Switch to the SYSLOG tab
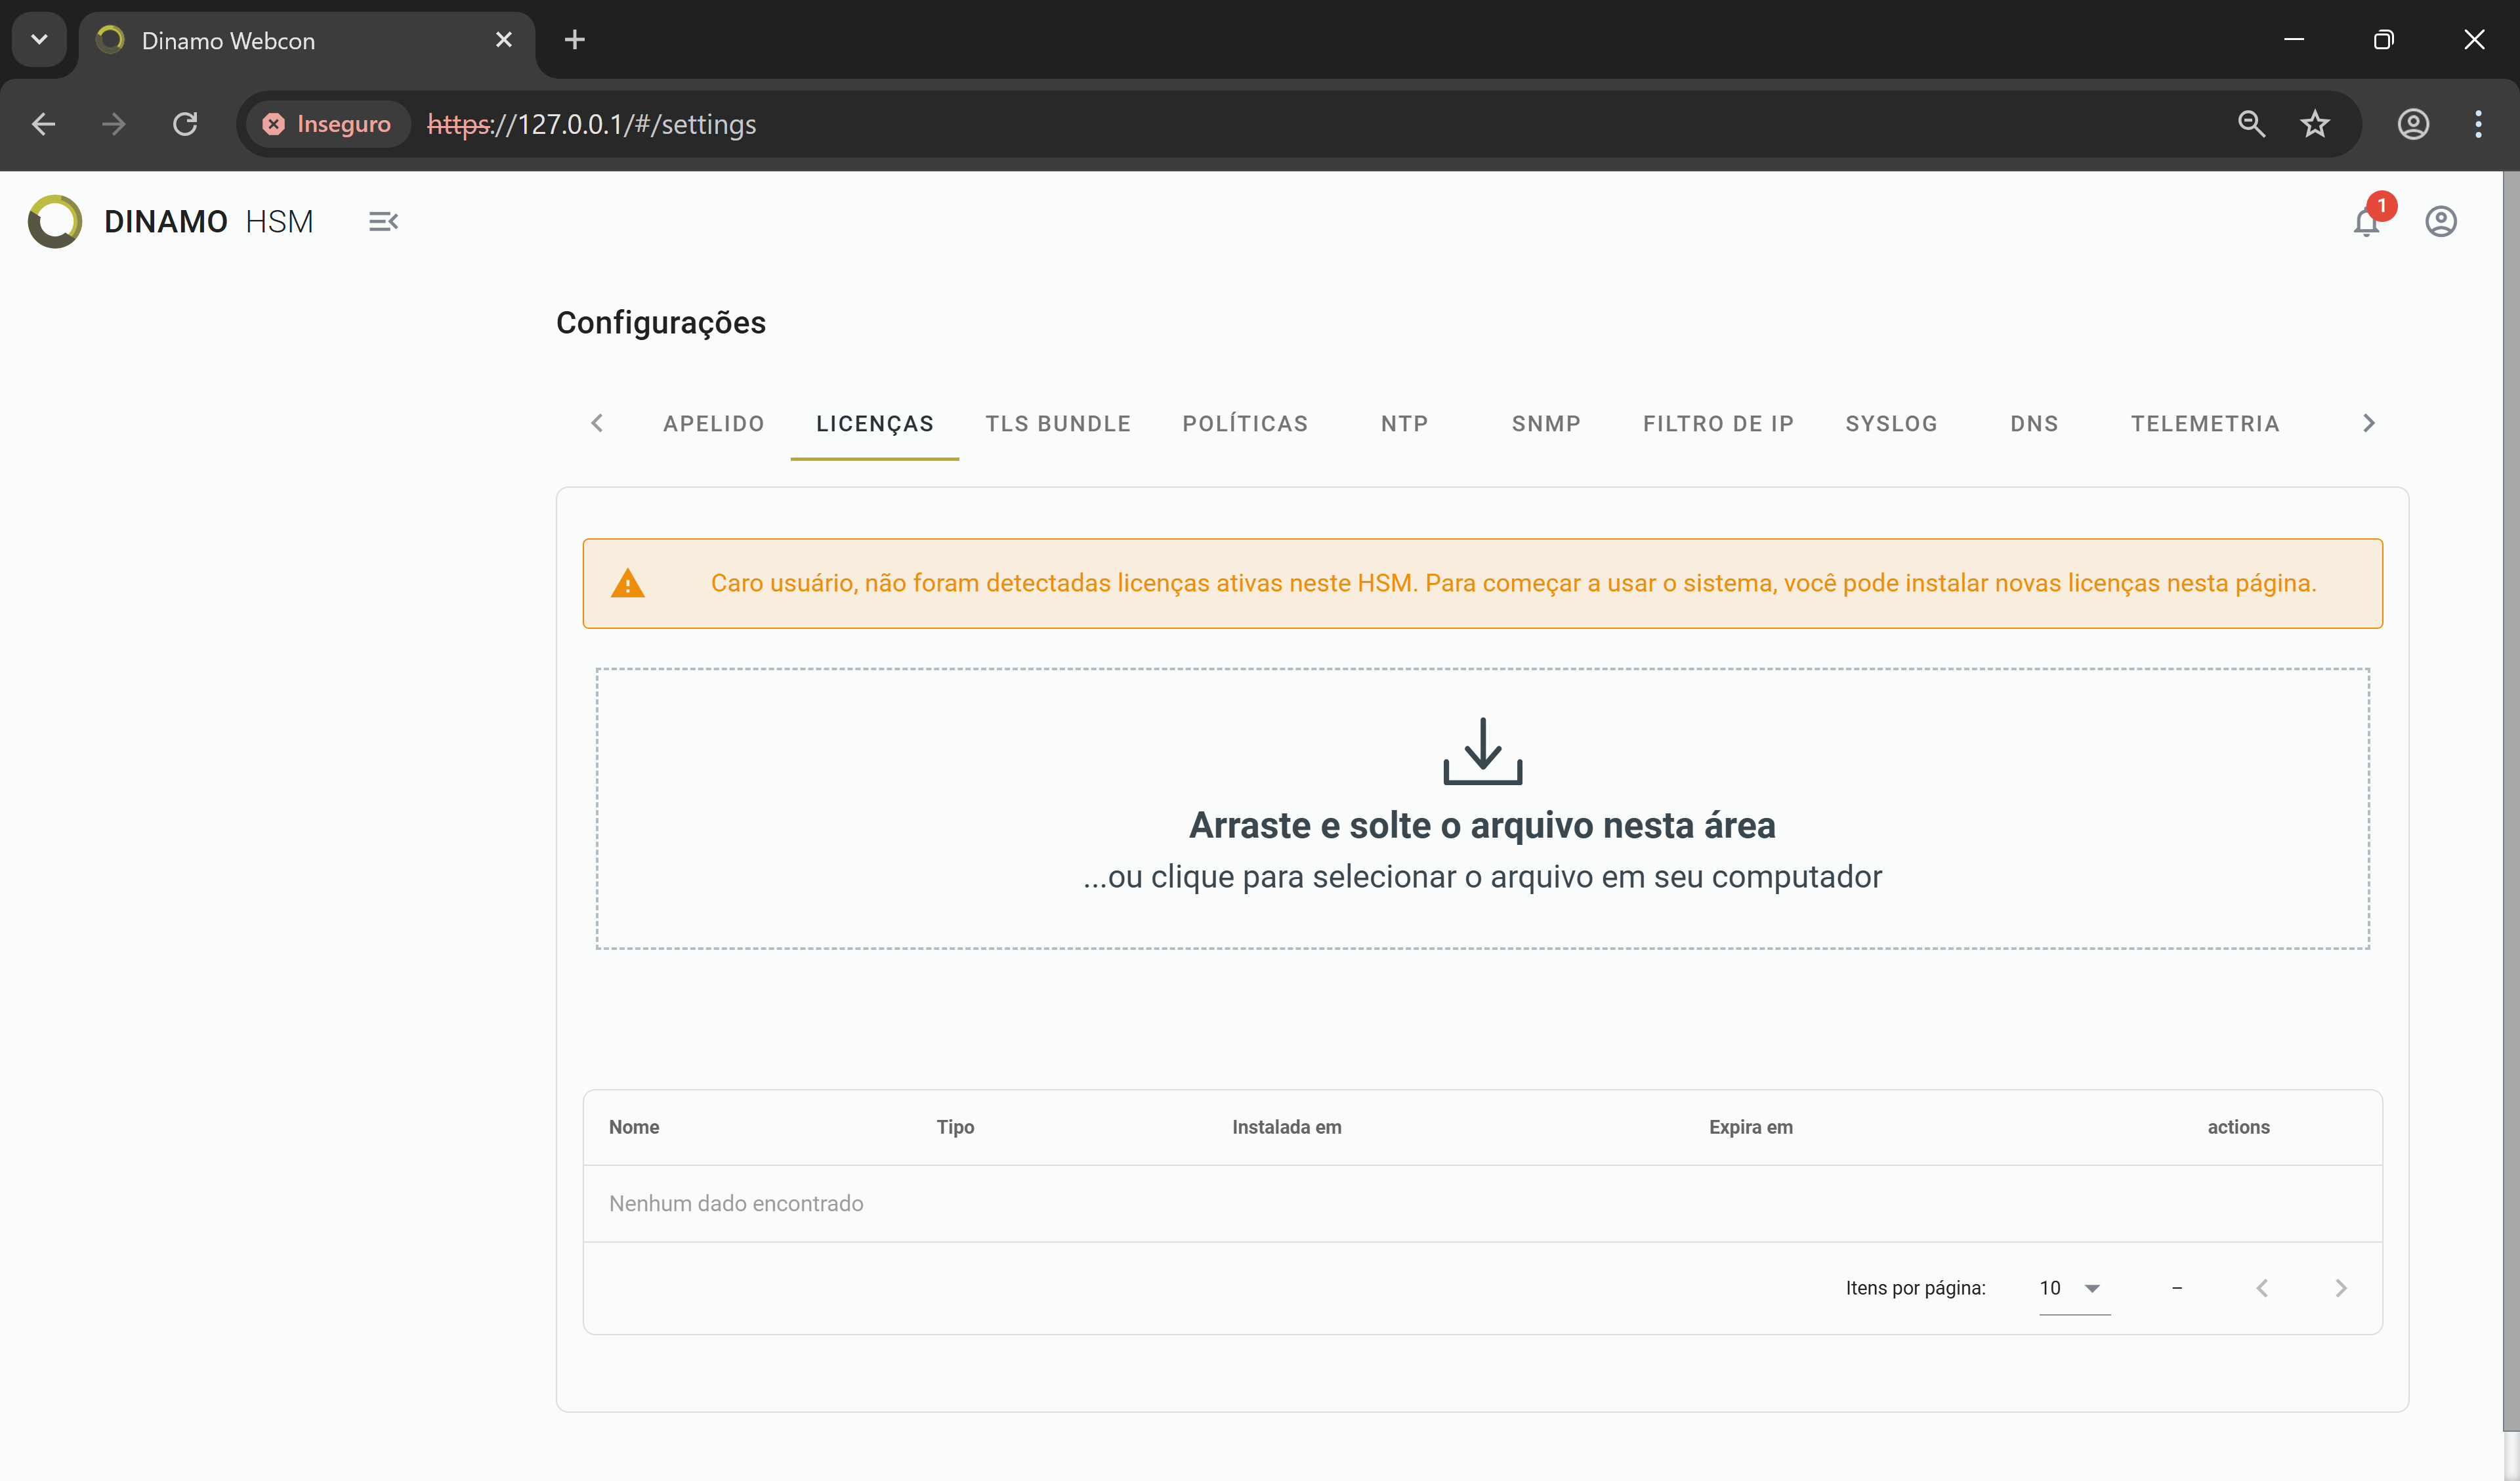The image size is (2520, 1481). pyautogui.click(x=1891, y=423)
